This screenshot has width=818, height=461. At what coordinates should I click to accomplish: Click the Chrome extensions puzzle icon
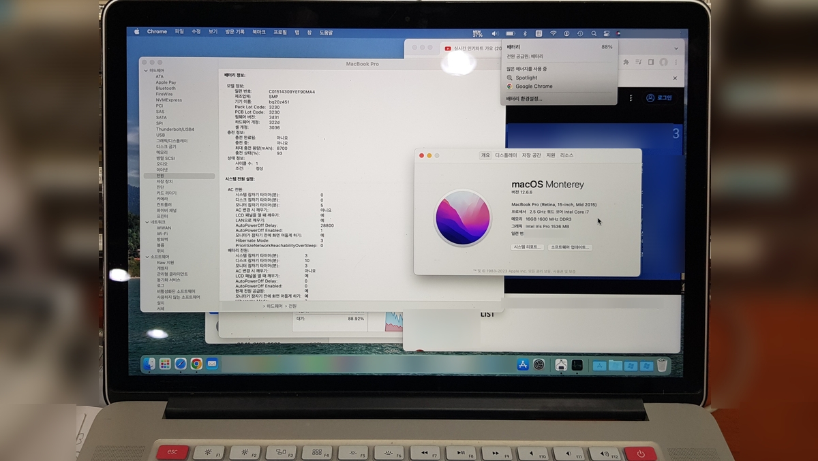[626, 62]
